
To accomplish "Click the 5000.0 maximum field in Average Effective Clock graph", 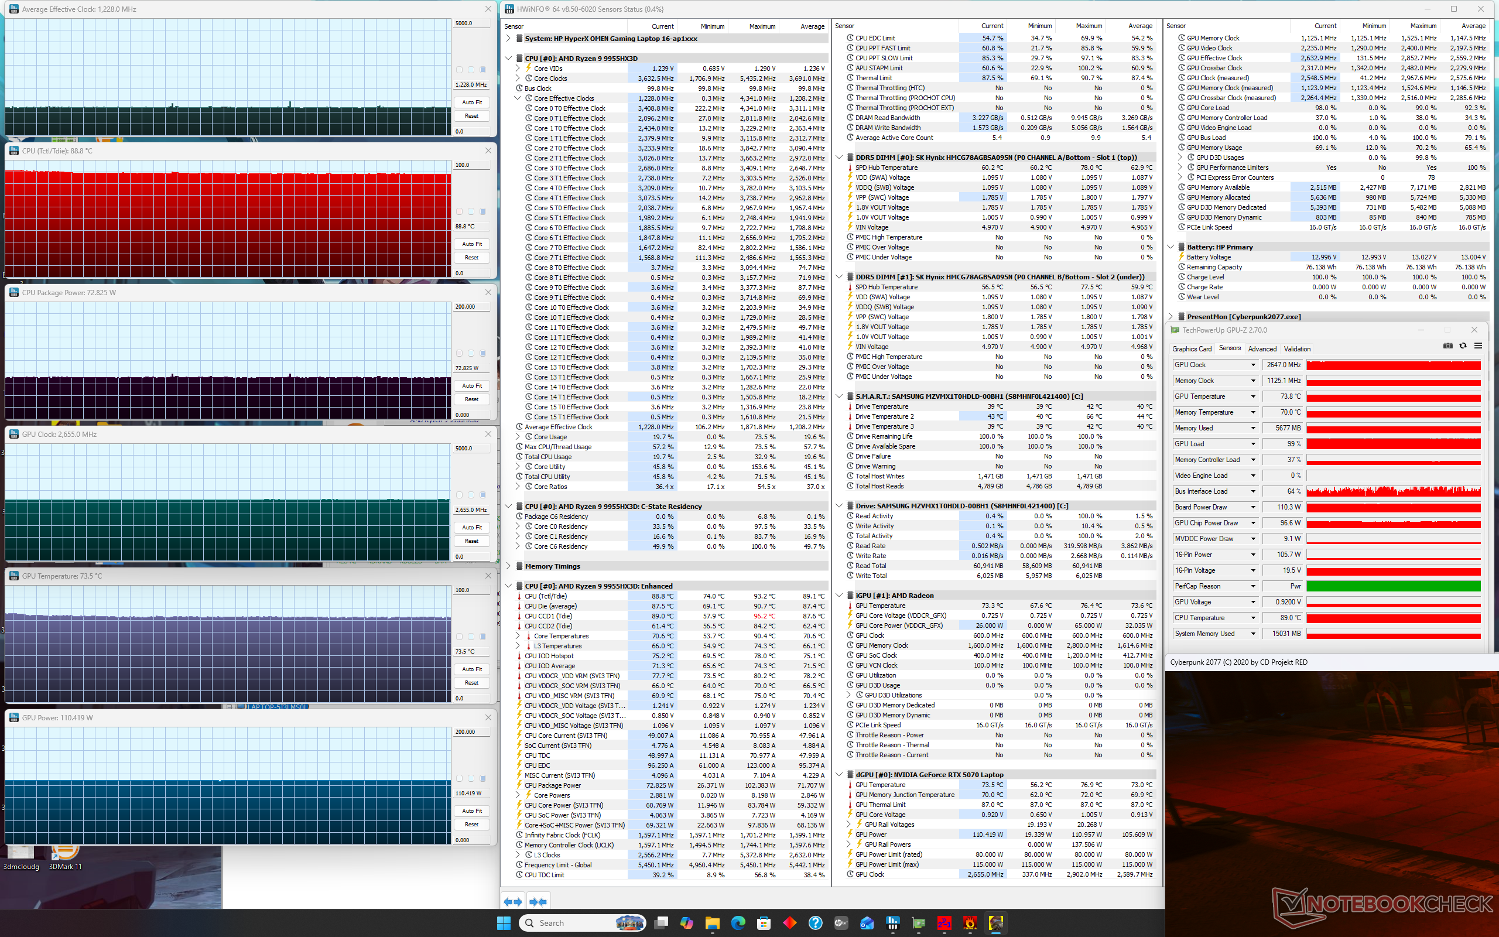I will pyautogui.click(x=471, y=23).
